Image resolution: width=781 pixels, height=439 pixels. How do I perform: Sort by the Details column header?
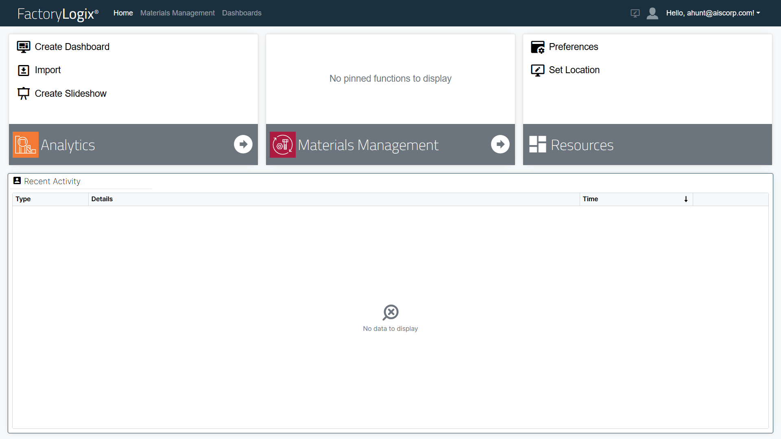tap(102, 199)
